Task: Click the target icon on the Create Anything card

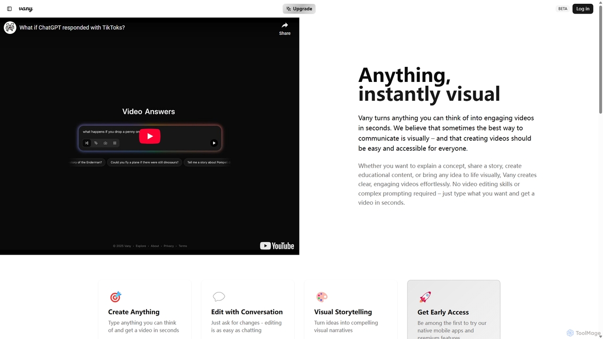Action: [x=115, y=297]
